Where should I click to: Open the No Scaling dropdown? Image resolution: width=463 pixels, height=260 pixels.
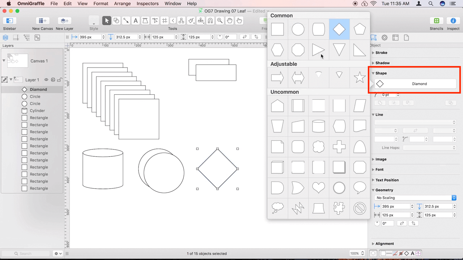pyautogui.click(x=415, y=198)
